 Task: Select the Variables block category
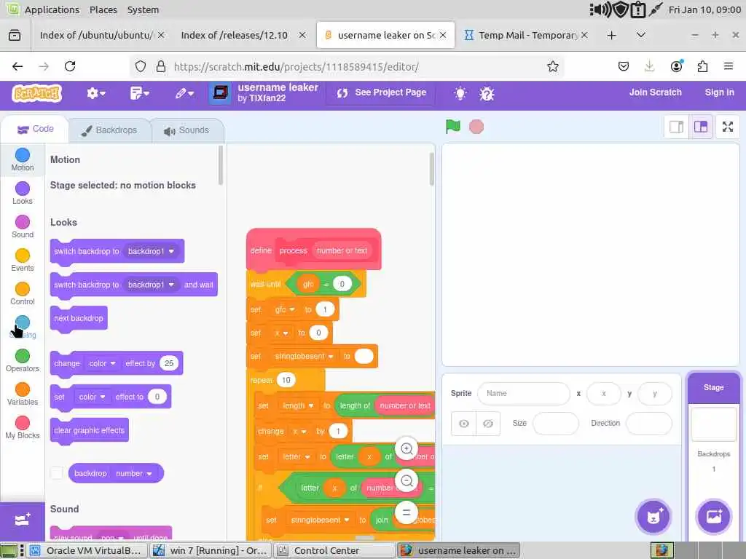(x=23, y=394)
